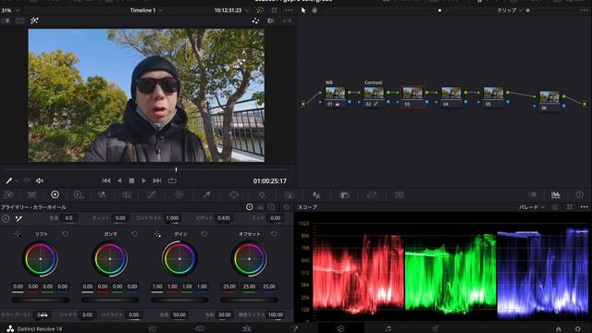The width and height of the screenshot is (592, 333).
Task: Open the Sizing palette icon
Action: 372,195
